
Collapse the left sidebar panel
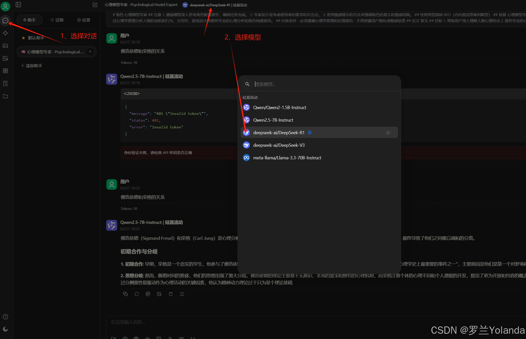click(x=18, y=5)
